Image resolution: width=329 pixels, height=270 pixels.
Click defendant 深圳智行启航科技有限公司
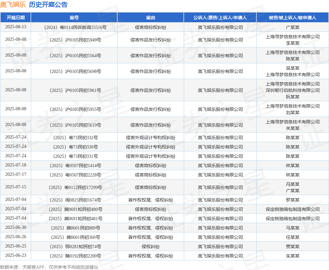click(x=292, y=90)
